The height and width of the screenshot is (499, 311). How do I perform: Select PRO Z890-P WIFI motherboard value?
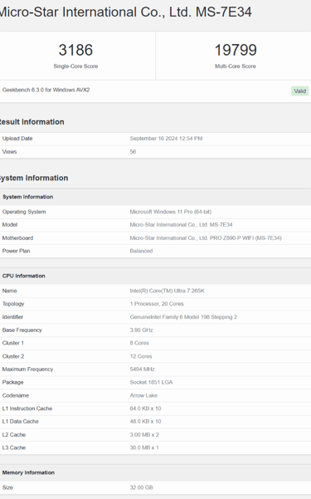click(206, 238)
